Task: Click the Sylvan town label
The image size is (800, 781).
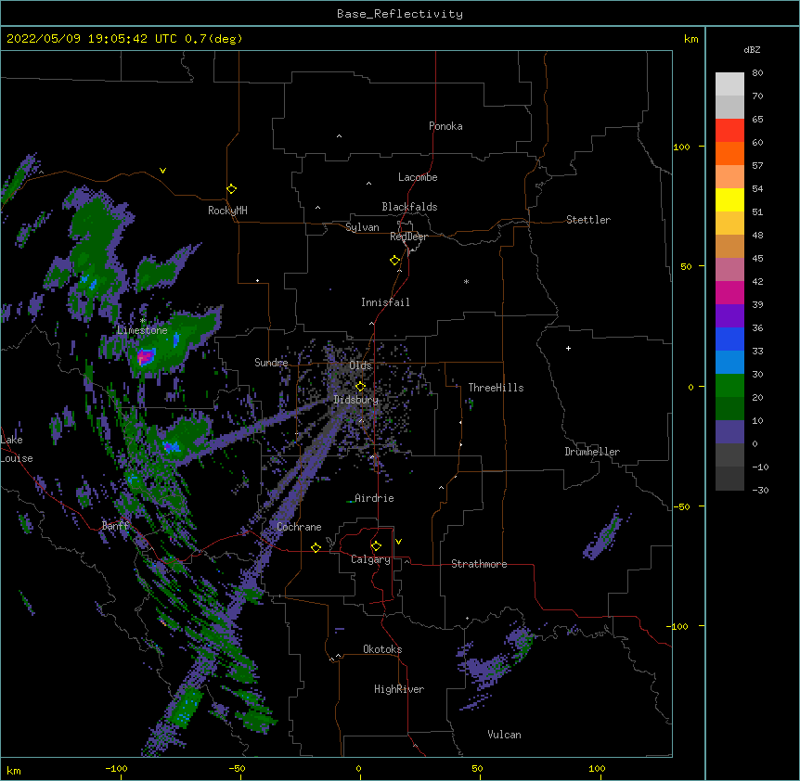Action: (x=362, y=227)
